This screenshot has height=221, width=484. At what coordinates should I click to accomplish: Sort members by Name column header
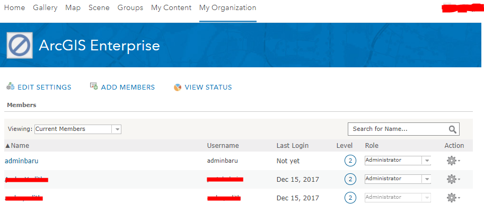point(17,145)
